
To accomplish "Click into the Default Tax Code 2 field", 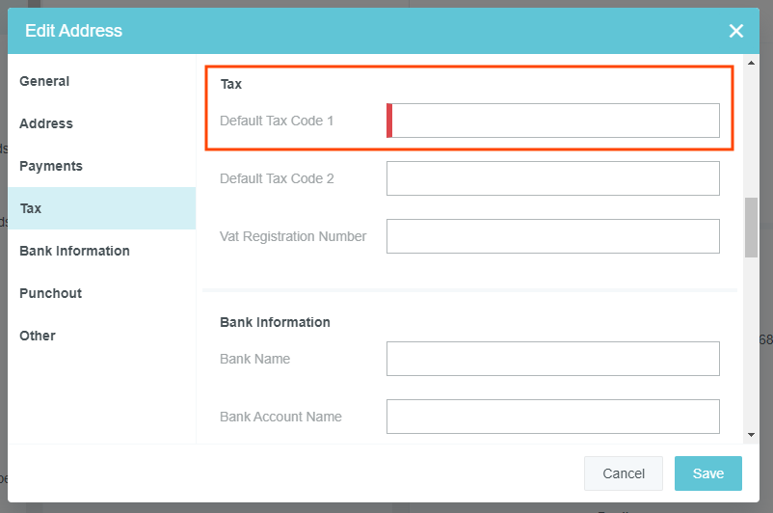I will pos(552,178).
